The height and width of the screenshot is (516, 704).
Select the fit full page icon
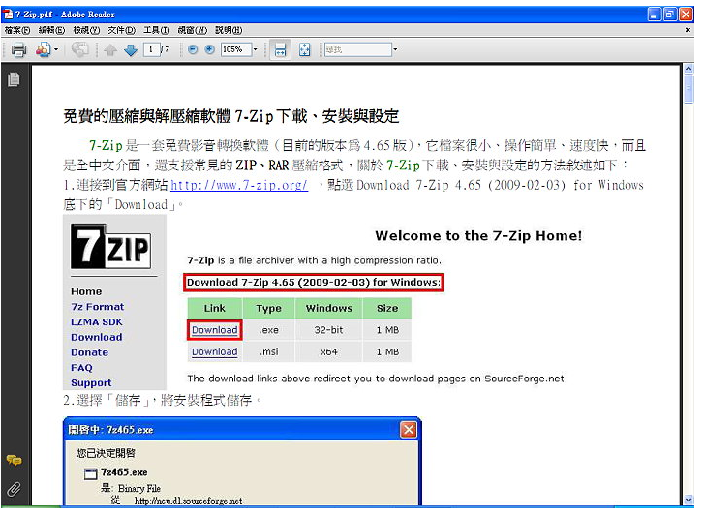[x=304, y=49]
